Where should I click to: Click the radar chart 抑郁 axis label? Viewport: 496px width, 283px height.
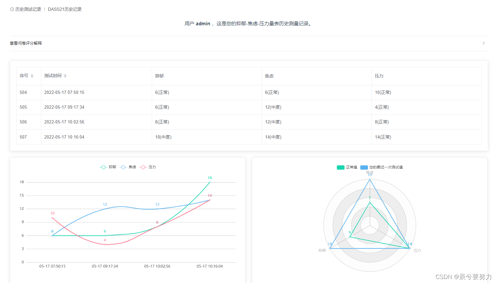[x=322, y=250]
